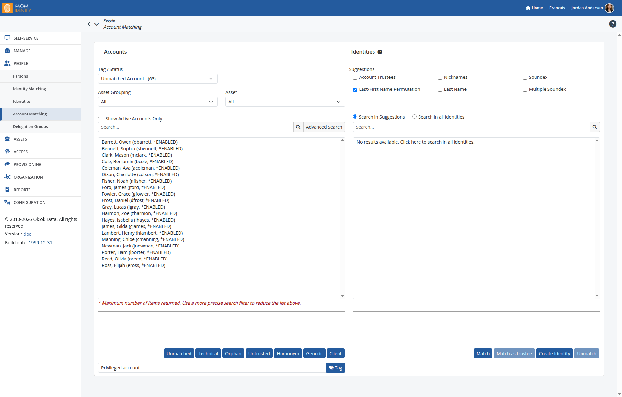Open Delegation Groups sidebar item
Viewport: 622px width, 397px height.
pyautogui.click(x=40, y=127)
